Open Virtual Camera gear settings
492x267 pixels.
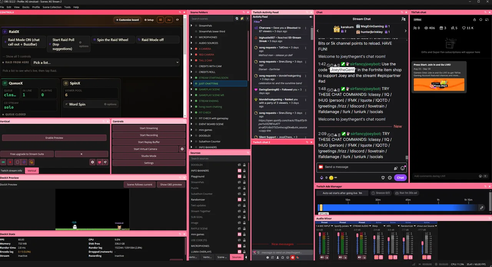(182, 149)
